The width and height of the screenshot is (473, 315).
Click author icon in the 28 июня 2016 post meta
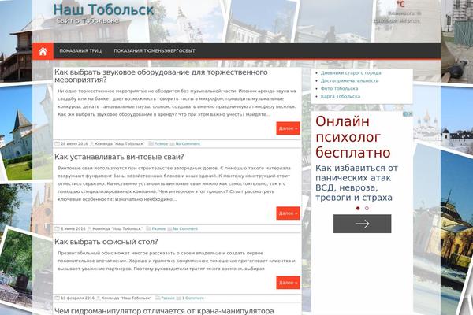(x=92, y=144)
